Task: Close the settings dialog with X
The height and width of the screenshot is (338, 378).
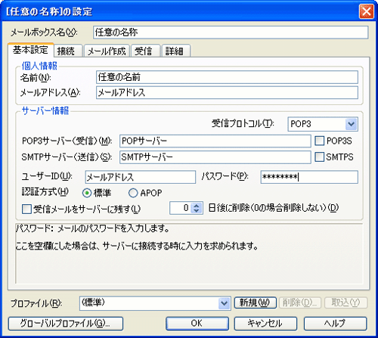Action: [366, 11]
